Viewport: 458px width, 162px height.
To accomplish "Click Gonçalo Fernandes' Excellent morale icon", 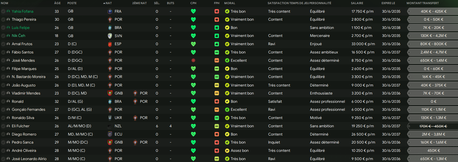I will [227, 110].
